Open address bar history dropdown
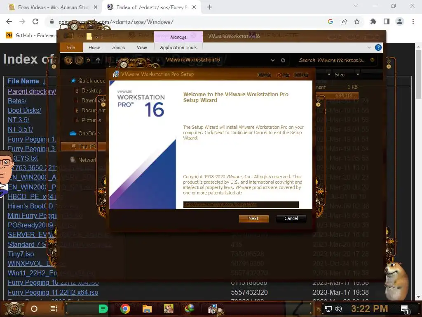This screenshot has height=317, width=422. click(273, 60)
